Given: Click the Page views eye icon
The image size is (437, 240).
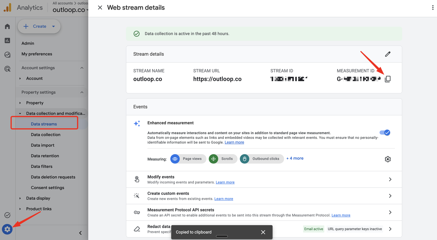Looking at the screenshot, I should tap(175, 159).
